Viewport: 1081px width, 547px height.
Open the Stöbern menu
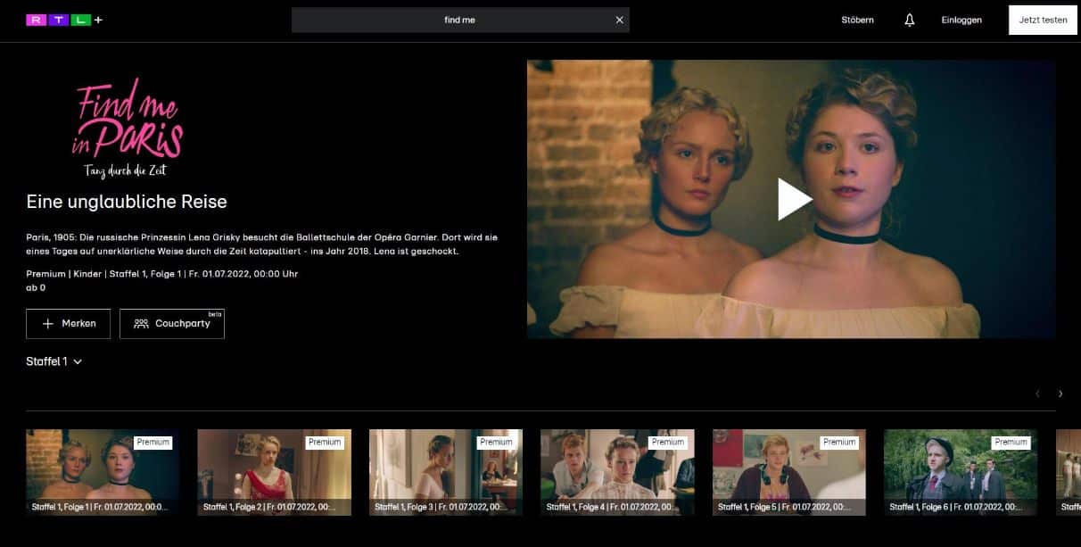pyautogui.click(x=857, y=20)
